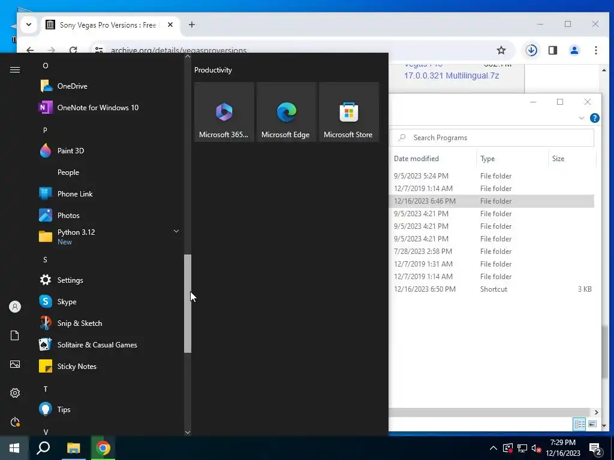The height and width of the screenshot is (460, 614).
Task: Open Chrome profile menu
Action: tap(574, 50)
